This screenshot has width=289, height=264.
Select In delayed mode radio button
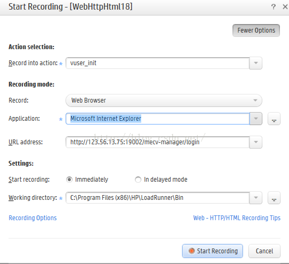[138, 180]
